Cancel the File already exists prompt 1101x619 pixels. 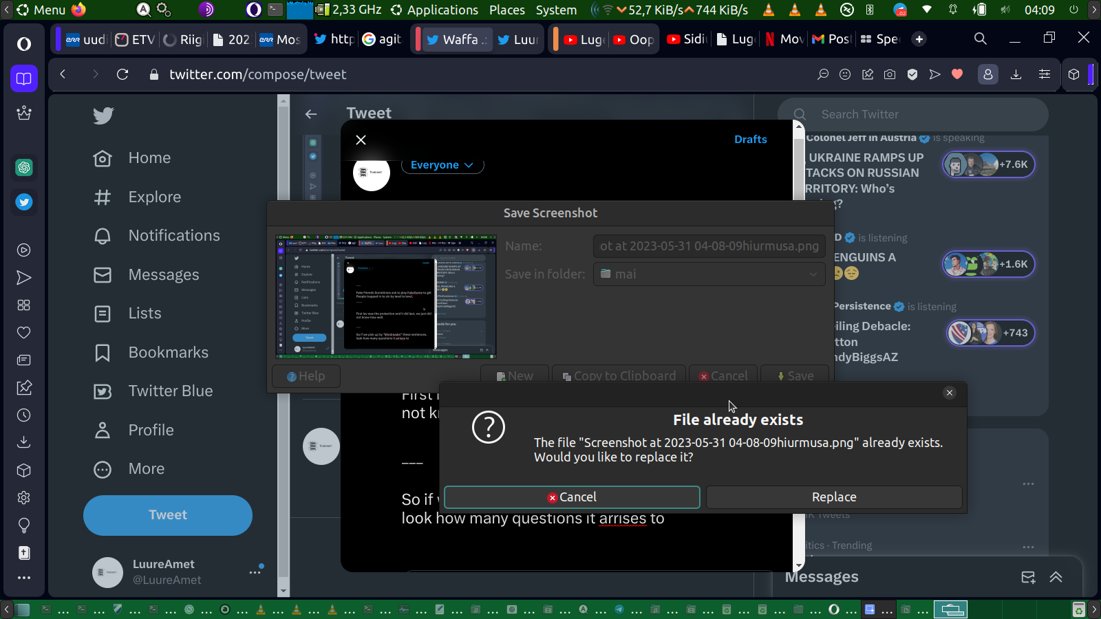point(572,497)
